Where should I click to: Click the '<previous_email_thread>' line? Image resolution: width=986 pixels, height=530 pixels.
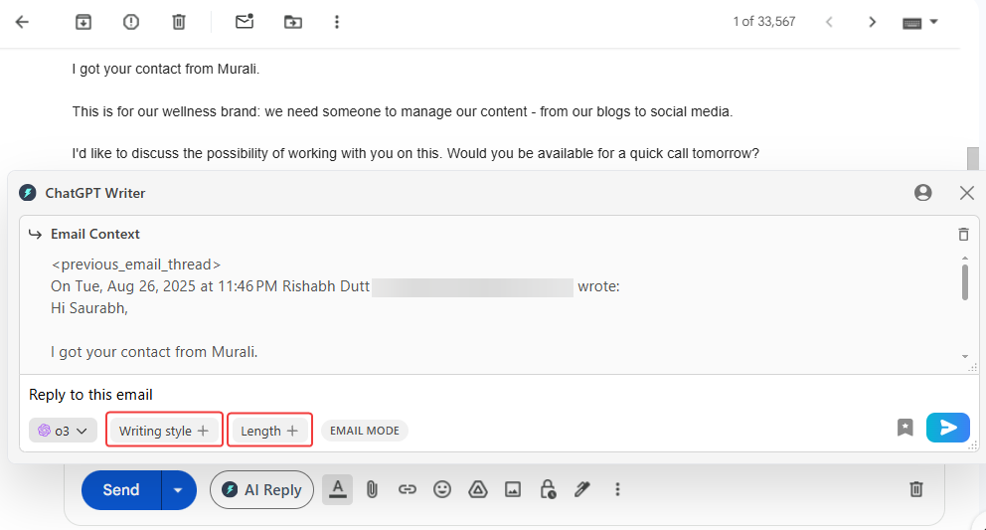pos(136,265)
